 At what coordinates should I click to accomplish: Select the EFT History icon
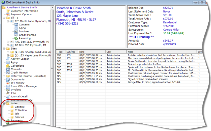[x=8, y=83]
